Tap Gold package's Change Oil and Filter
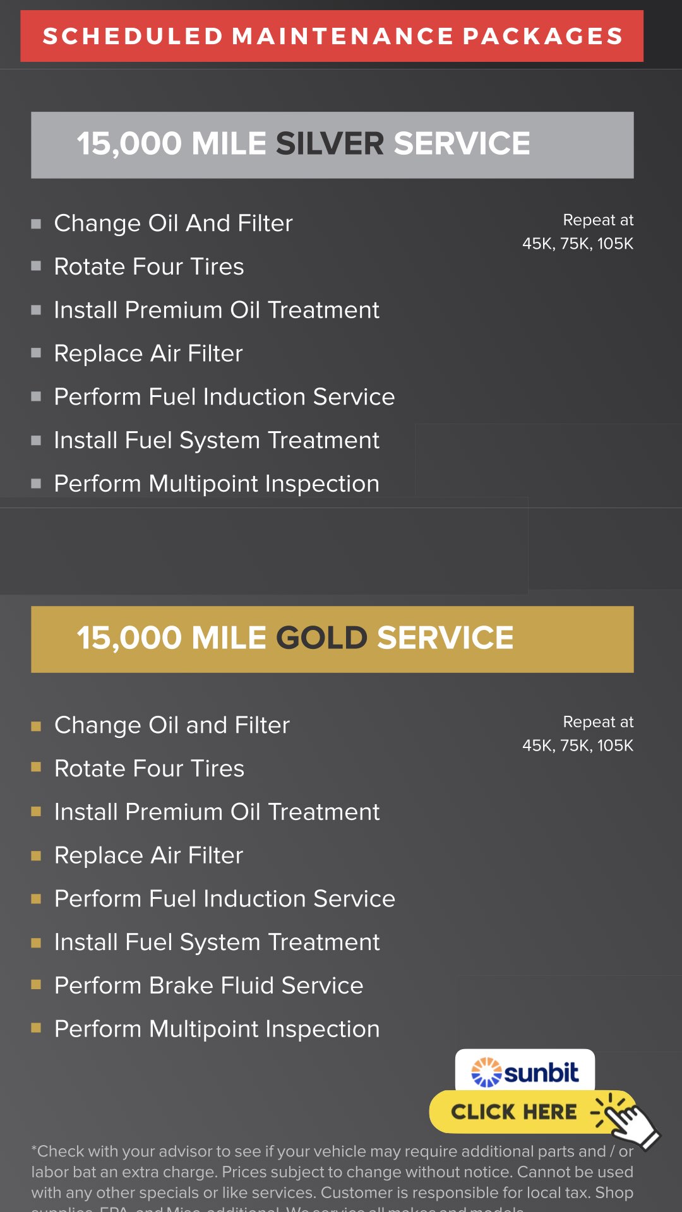Image resolution: width=682 pixels, height=1212 pixels. coord(172,725)
